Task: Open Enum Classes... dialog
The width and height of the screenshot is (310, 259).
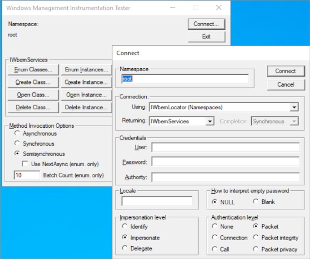Action: point(33,70)
